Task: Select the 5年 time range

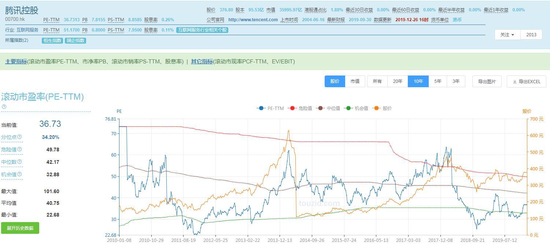Action: click(x=438, y=81)
